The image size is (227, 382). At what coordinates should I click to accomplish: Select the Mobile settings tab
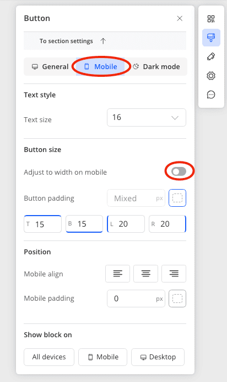point(100,66)
